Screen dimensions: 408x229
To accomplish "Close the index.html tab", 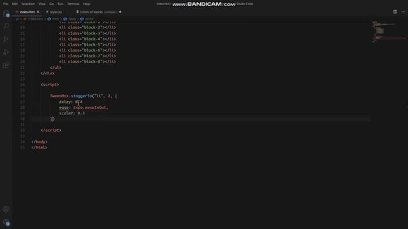I will coord(38,12).
